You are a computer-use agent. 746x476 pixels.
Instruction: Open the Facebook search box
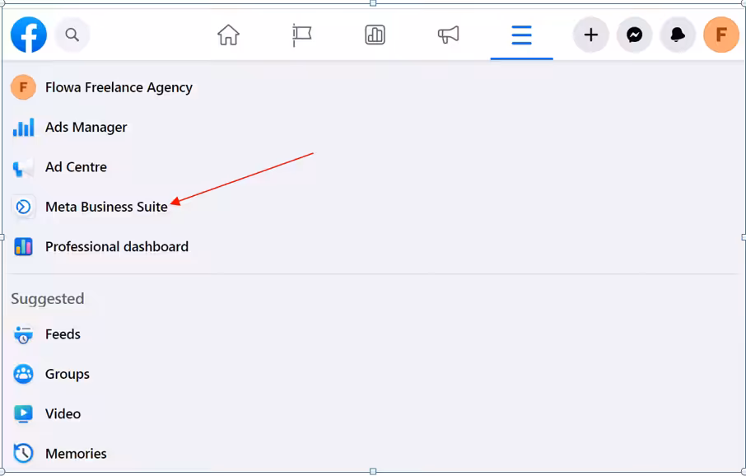72,35
